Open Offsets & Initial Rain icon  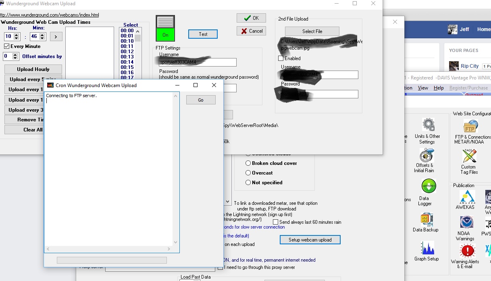click(426, 155)
